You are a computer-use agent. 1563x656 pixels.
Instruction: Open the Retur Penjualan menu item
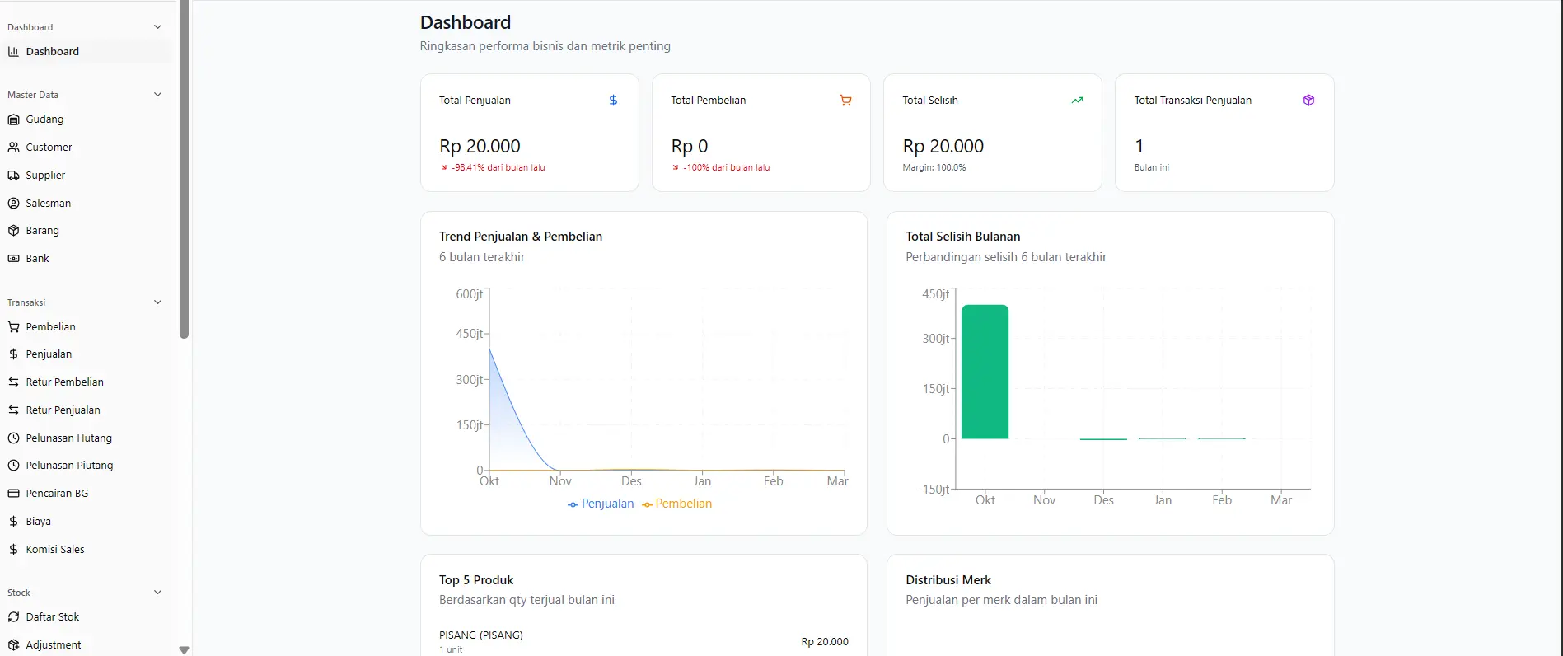coord(86,410)
